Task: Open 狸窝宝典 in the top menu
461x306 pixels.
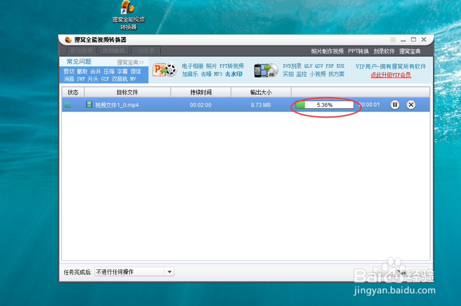Action: (409, 52)
